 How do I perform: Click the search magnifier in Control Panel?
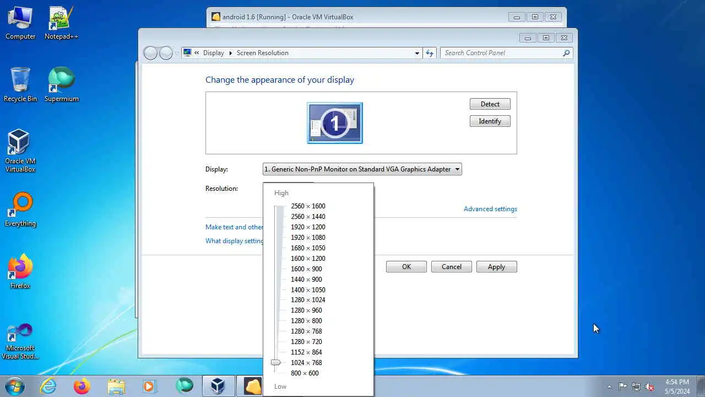[x=566, y=53]
